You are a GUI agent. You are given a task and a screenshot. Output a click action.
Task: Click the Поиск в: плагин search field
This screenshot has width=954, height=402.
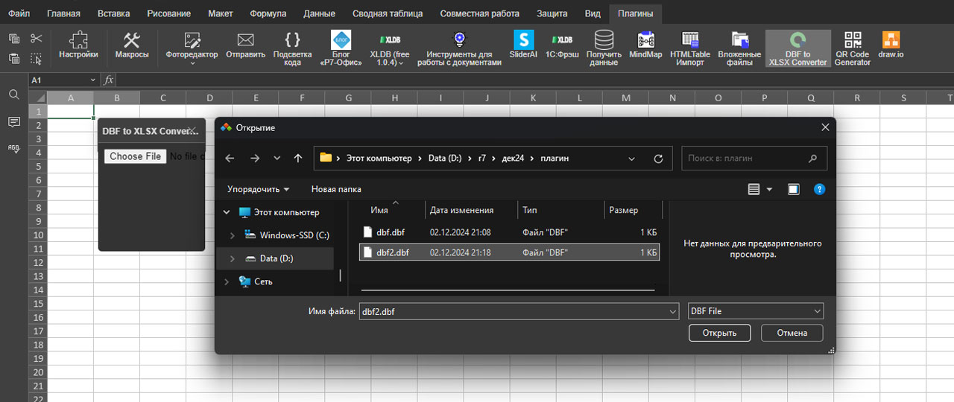point(745,158)
